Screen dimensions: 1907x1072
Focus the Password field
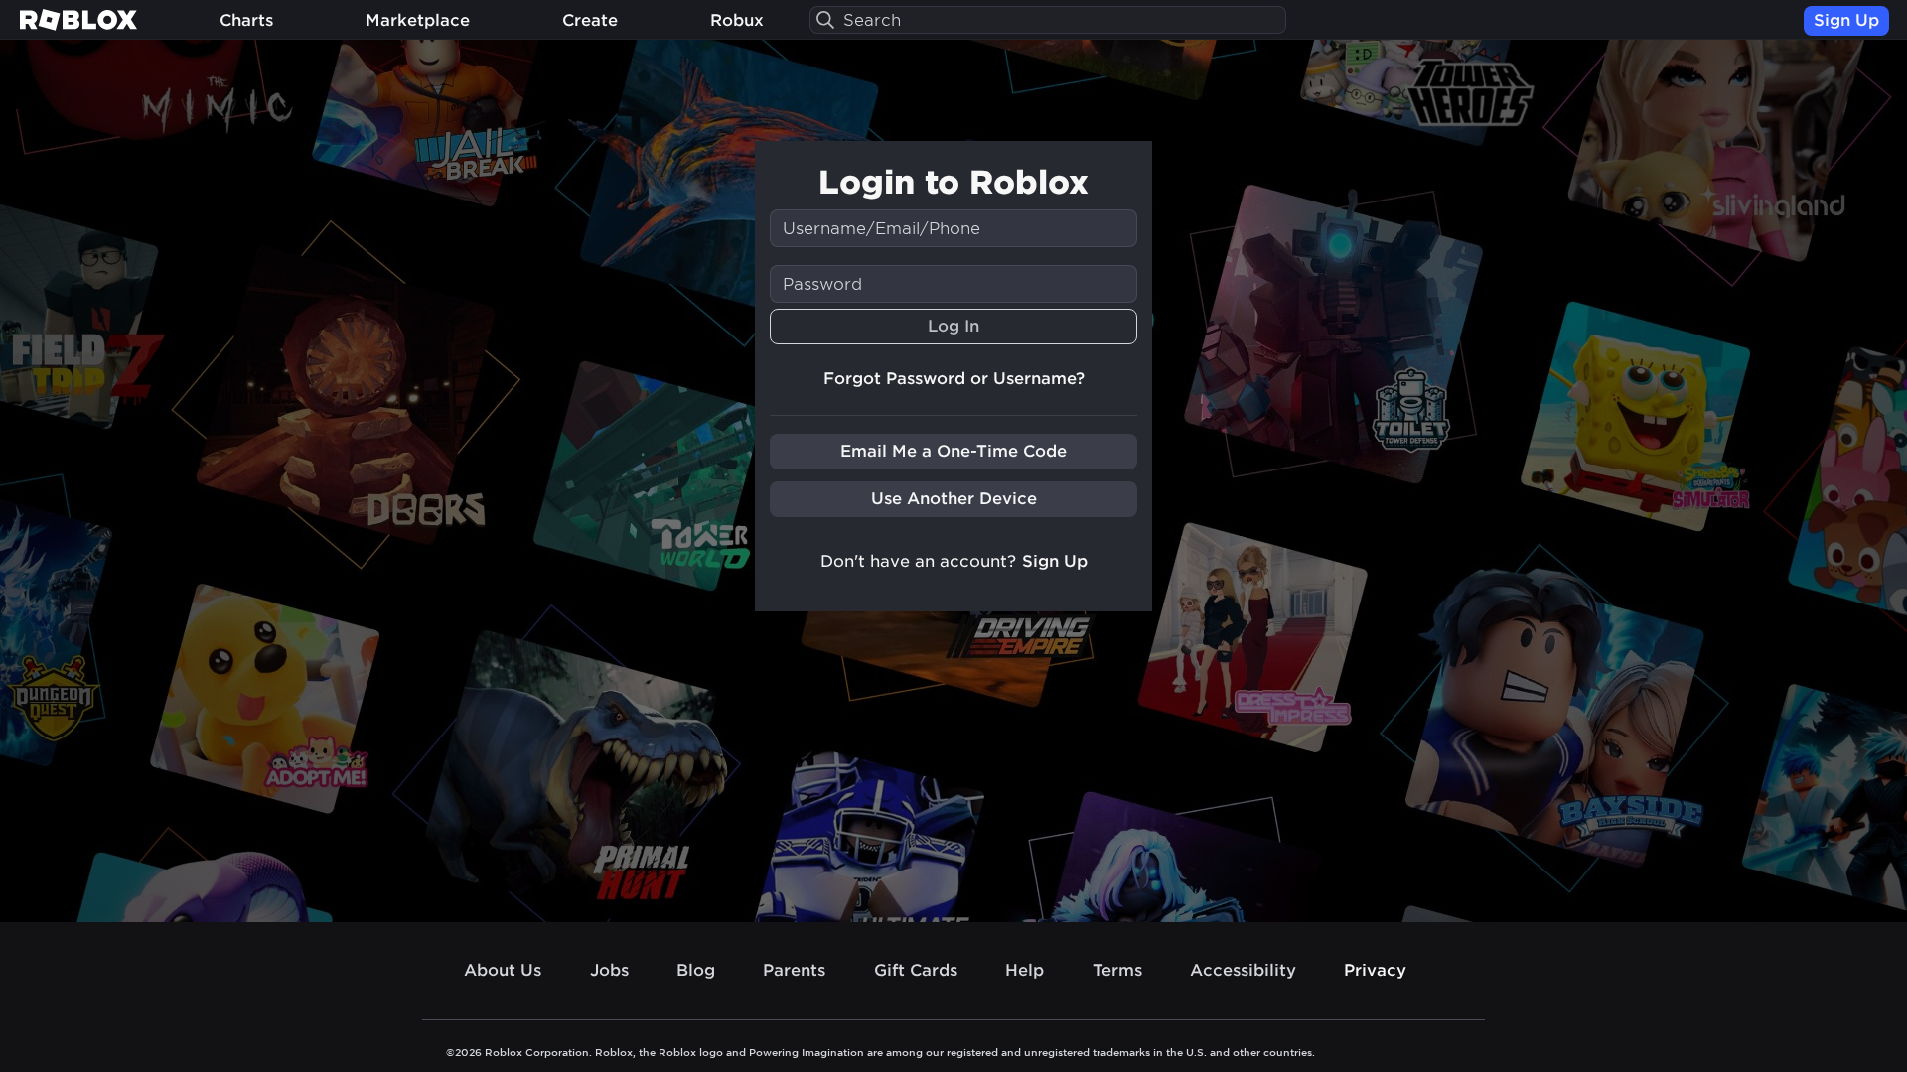click(x=953, y=284)
